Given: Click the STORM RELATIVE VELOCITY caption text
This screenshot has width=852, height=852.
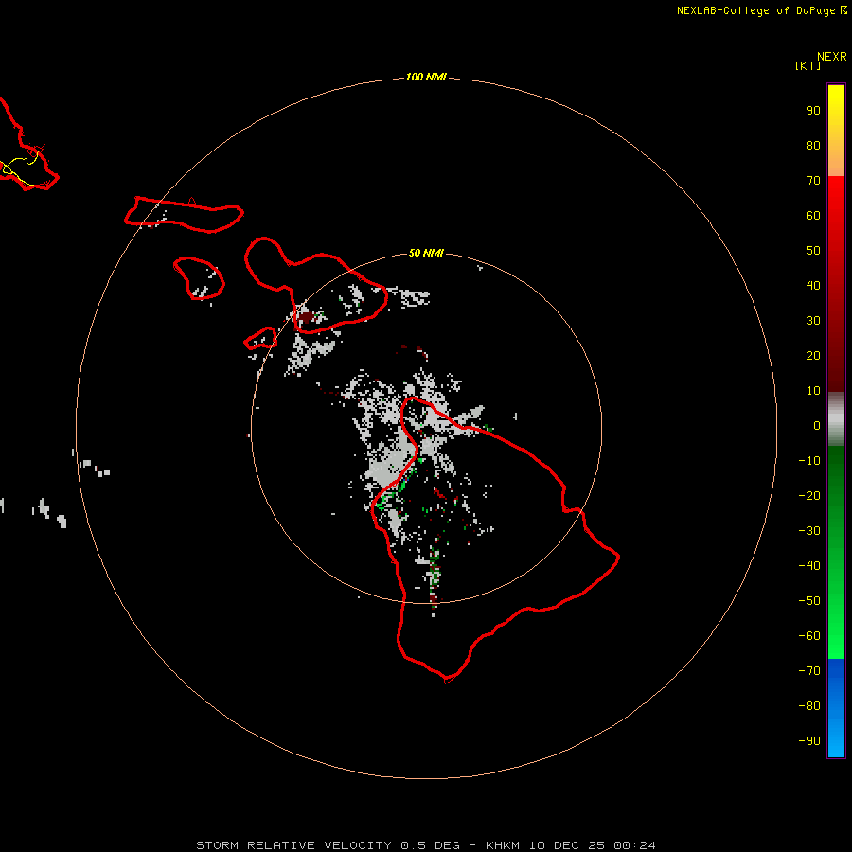Looking at the screenshot, I should pyautogui.click(x=293, y=845).
